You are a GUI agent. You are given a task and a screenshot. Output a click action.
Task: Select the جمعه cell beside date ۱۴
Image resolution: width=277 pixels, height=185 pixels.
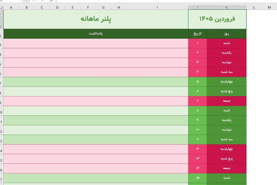point(226,168)
